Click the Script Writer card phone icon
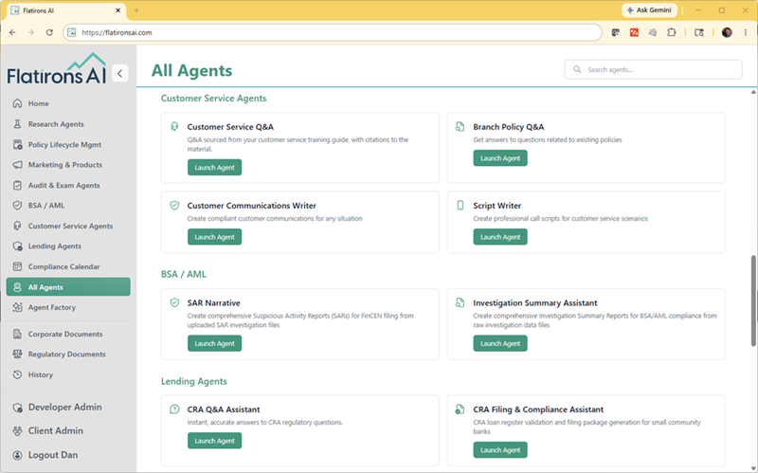Viewport: 758px width, 473px height. coord(460,205)
